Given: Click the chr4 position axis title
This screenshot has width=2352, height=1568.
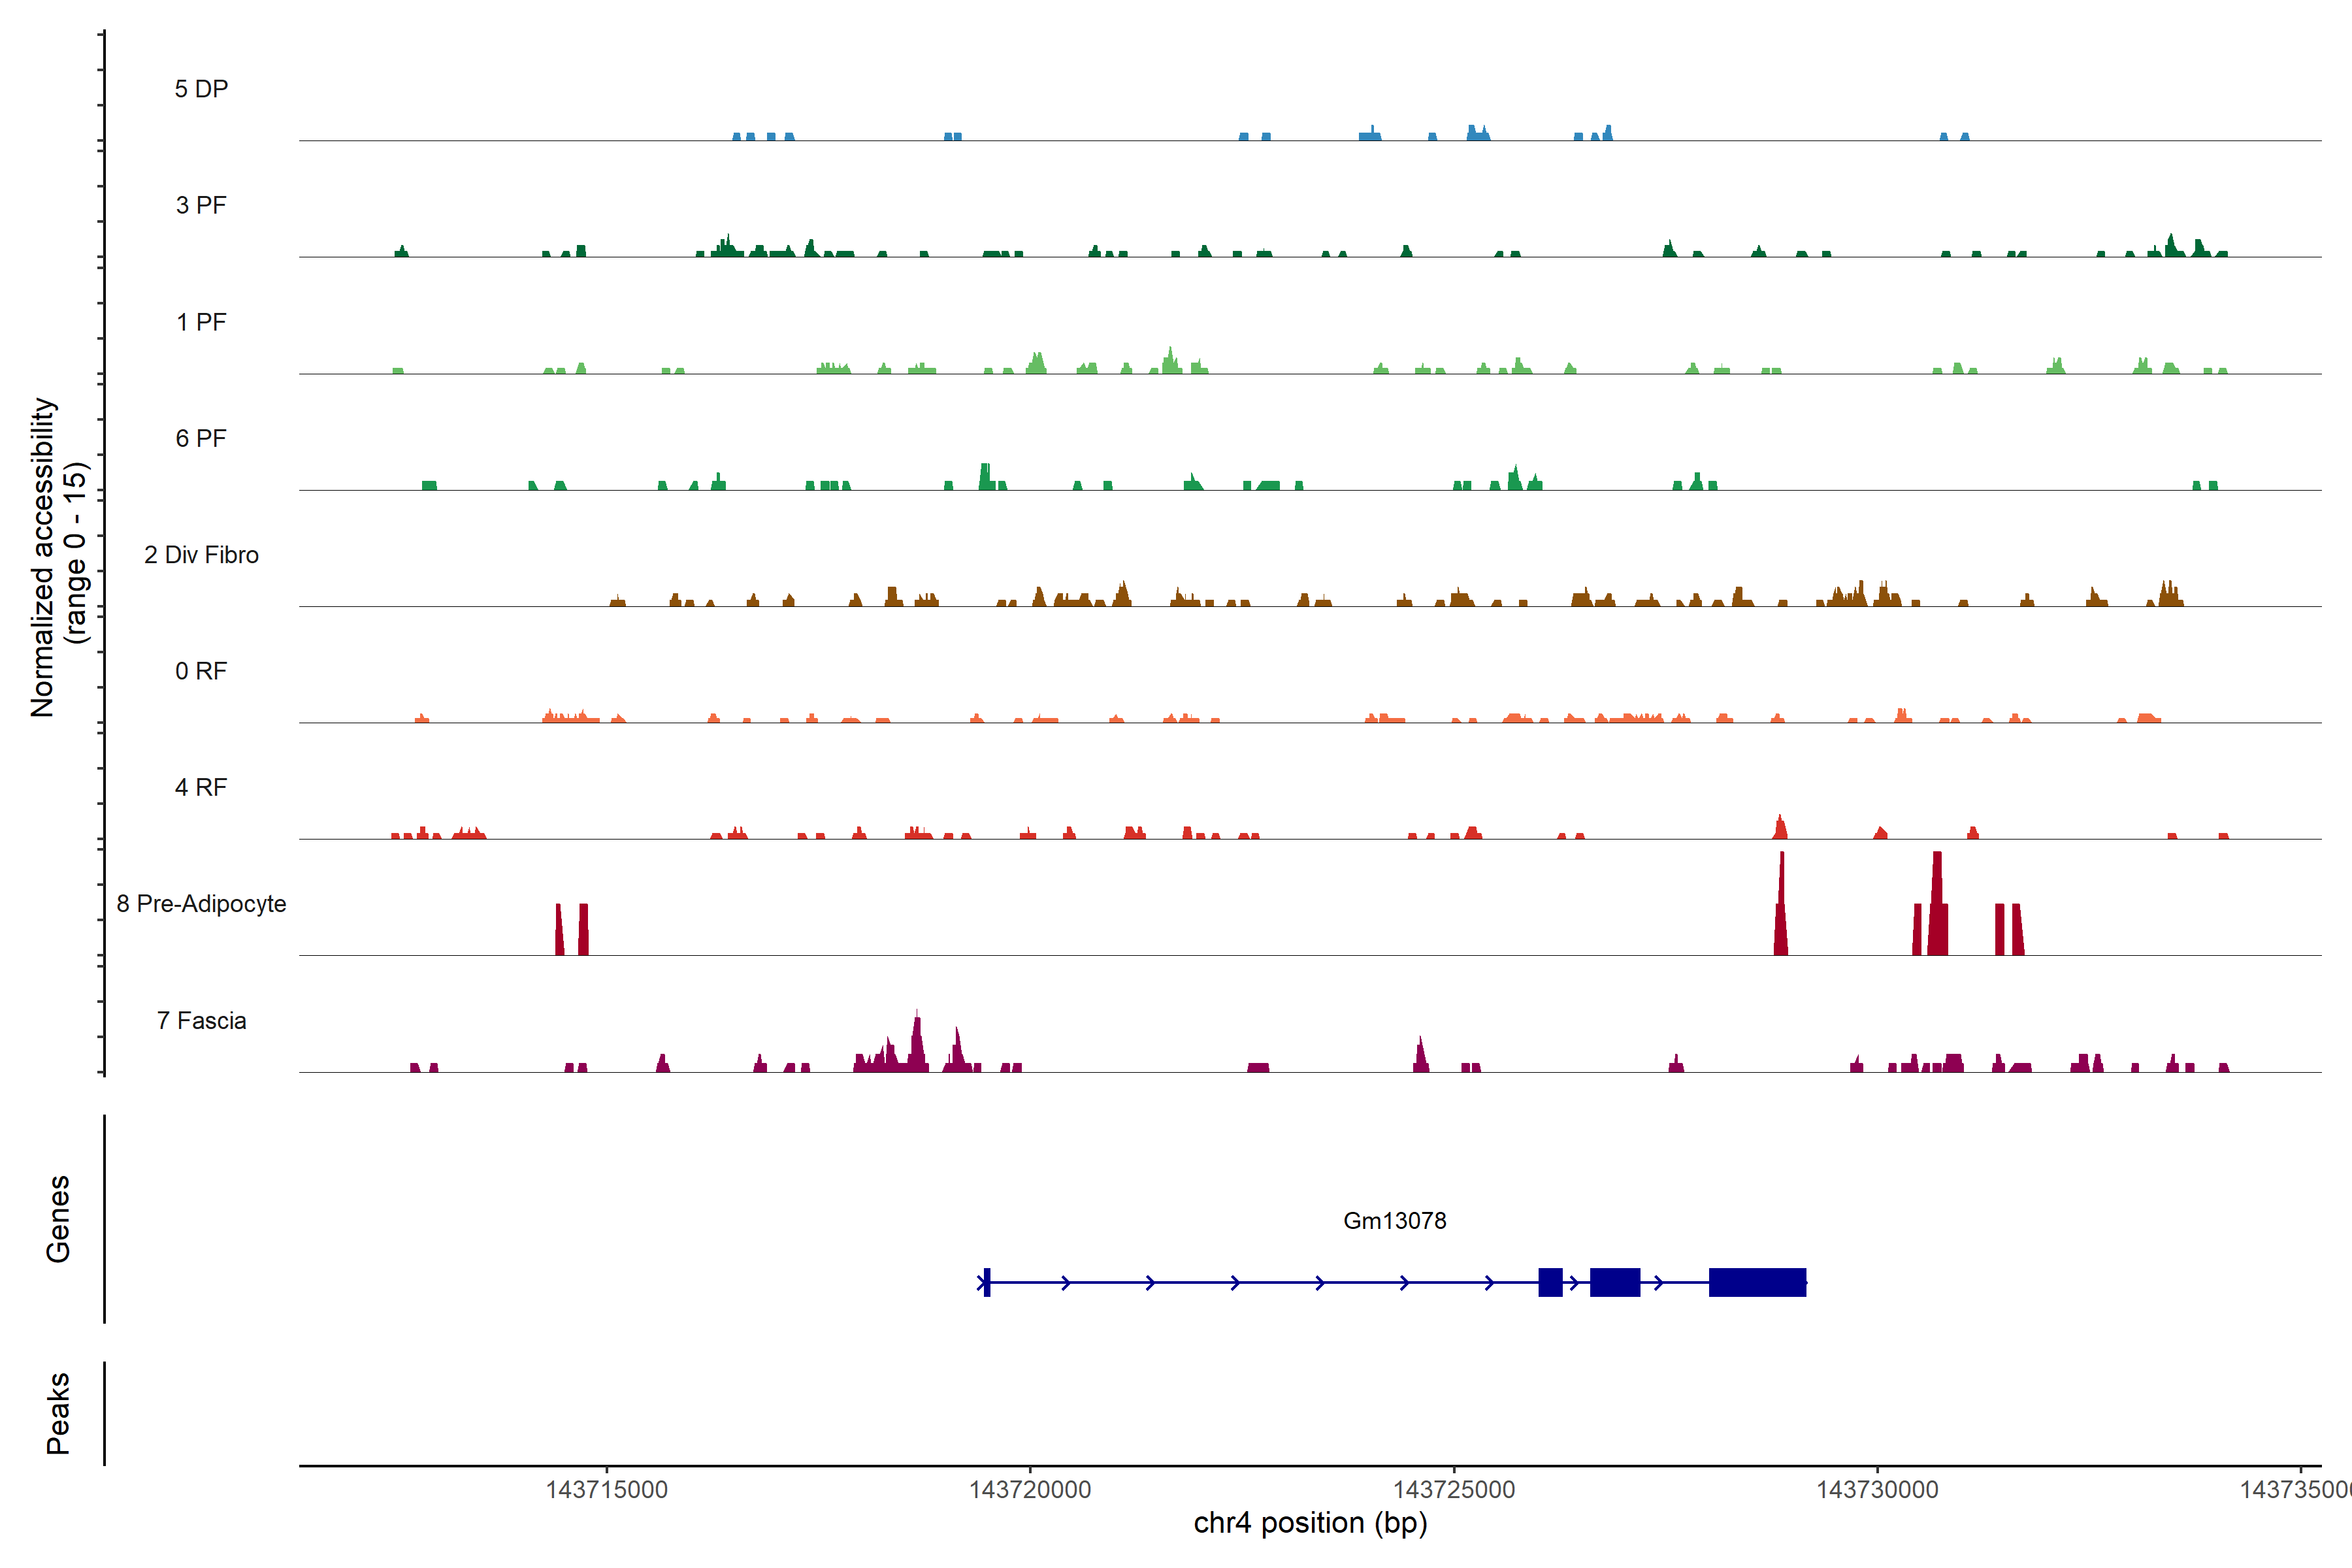Looking at the screenshot, I should click(1310, 1523).
